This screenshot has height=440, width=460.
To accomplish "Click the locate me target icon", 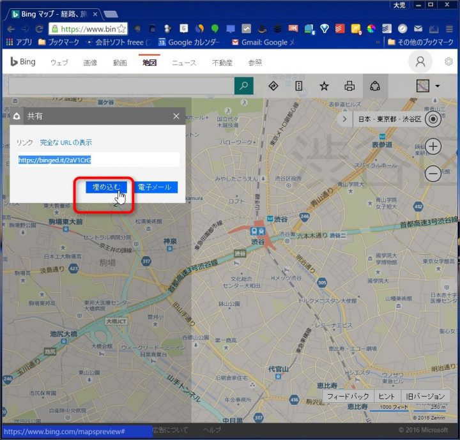I will pos(433,119).
